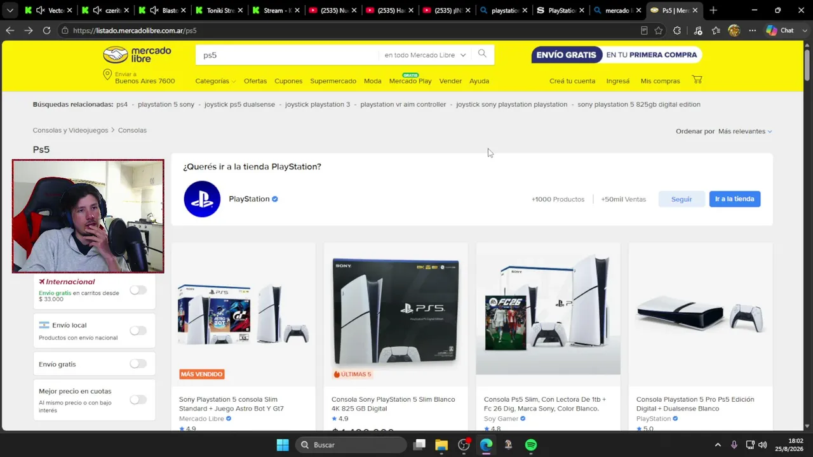
Task: Click the Ir a la tienda button
Action: [x=735, y=199]
